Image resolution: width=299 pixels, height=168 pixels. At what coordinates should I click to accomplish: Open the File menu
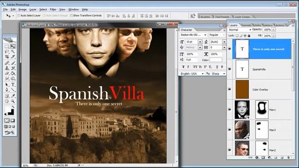point(5,9)
